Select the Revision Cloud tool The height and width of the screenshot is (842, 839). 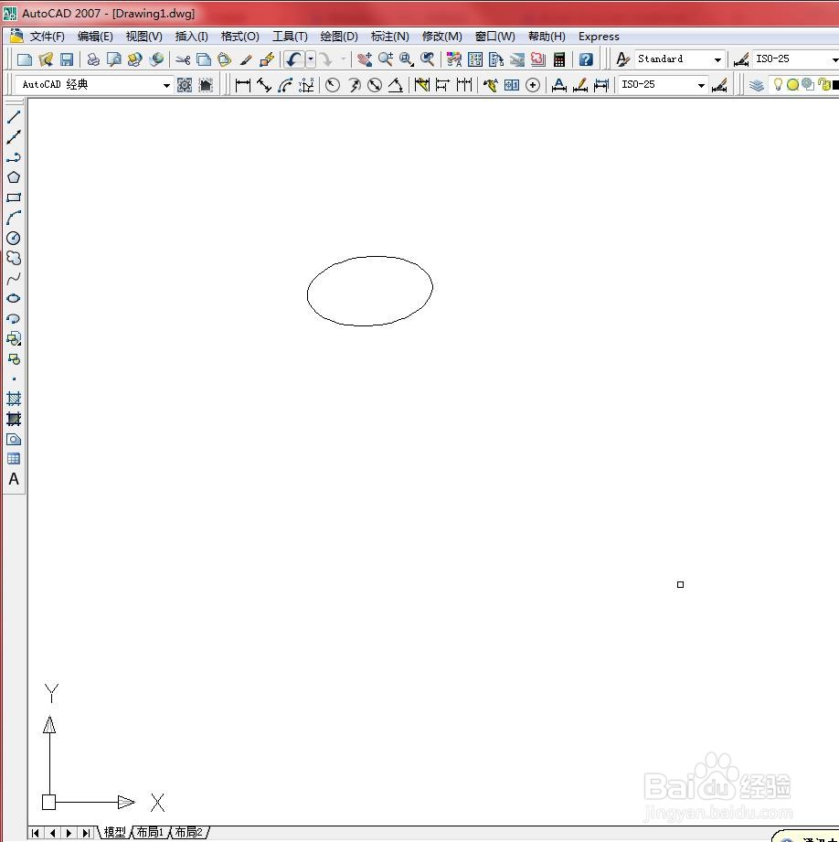coord(14,259)
